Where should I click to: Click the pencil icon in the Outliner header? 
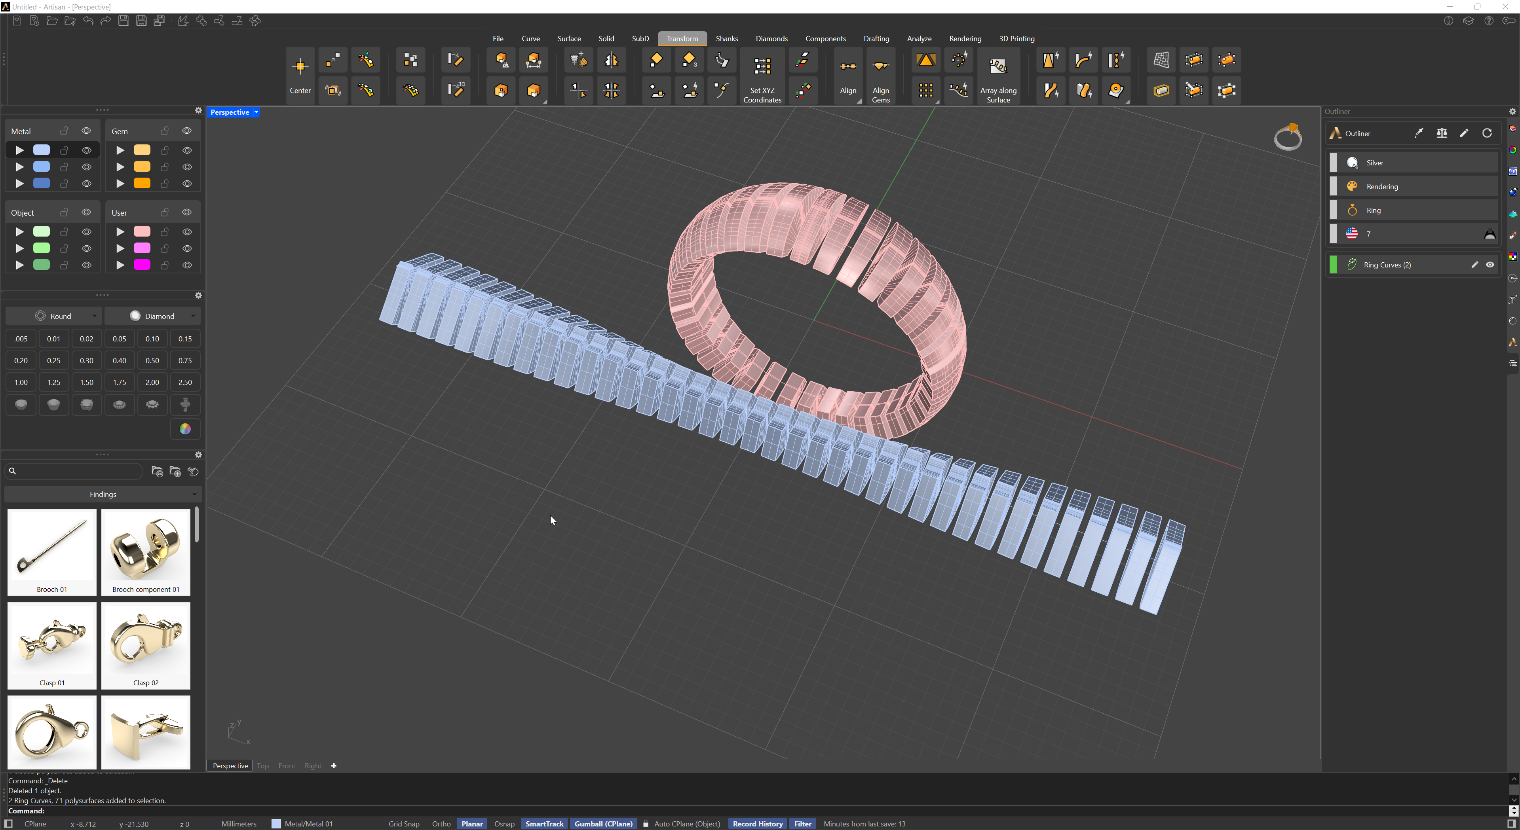(x=1465, y=133)
